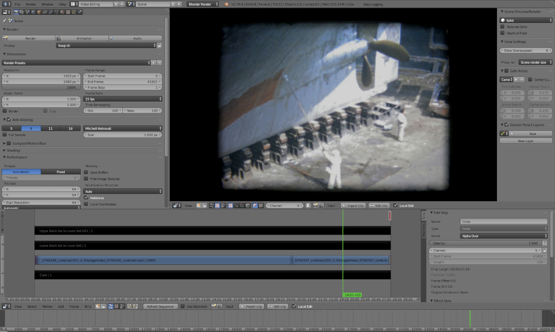Toggle opacity eye icon in Edit Strip
The width and height of the screenshot is (555, 332).
pyautogui.click(x=545, y=243)
